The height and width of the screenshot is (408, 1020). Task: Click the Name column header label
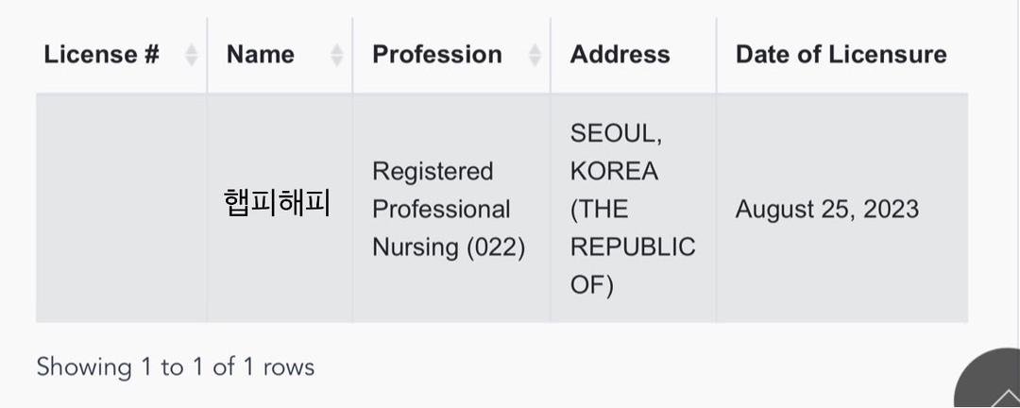261,55
